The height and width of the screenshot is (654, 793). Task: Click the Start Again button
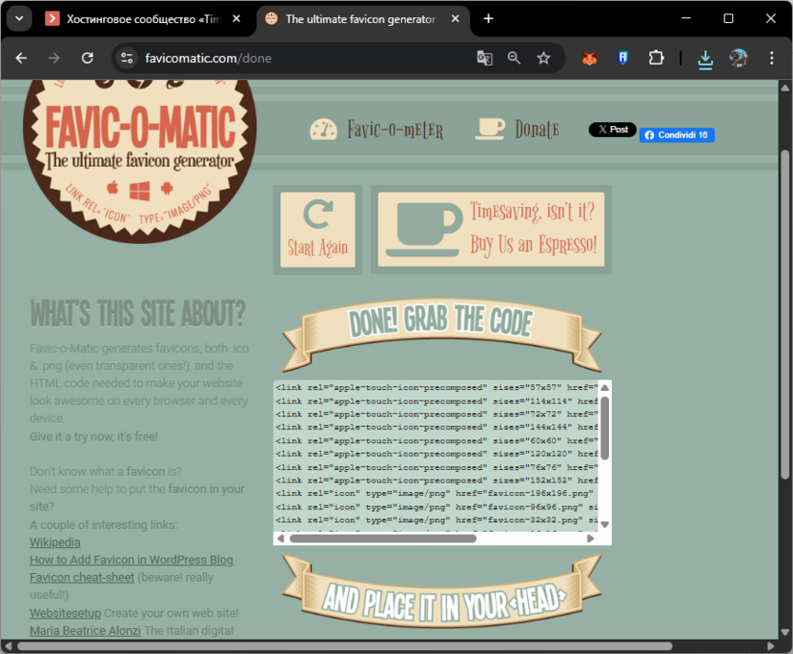[317, 230]
